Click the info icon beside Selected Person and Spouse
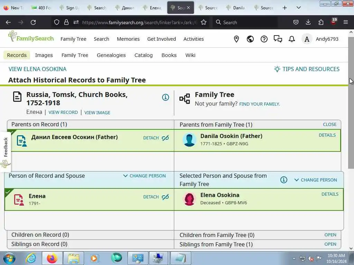Image resolution: width=354 pixels, height=265 pixels. click(x=284, y=180)
